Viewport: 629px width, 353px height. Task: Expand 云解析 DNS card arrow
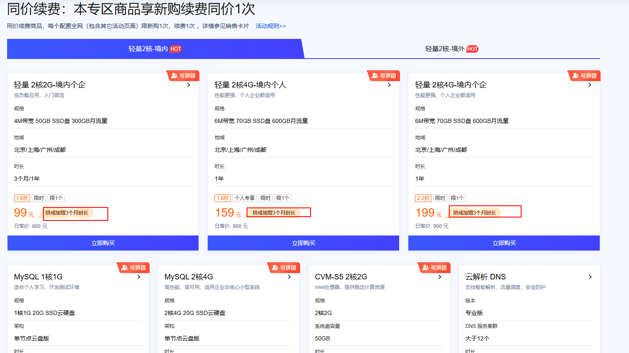click(x=591, y=277)
